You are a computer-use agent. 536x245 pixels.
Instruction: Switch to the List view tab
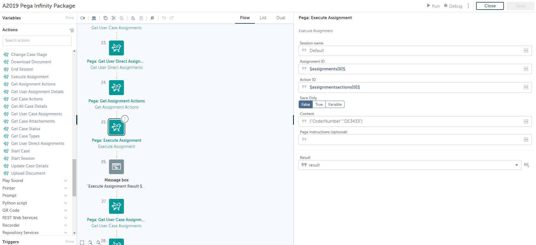pyautogui.click(x=263, y=18)
